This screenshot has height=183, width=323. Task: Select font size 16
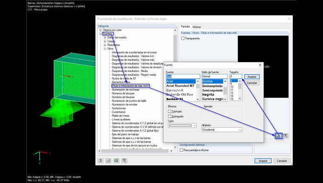(x=232, y=99)
